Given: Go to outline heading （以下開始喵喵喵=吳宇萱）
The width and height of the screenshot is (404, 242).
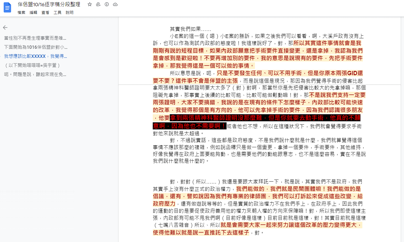Looking at the screenshot, I should pos(32,65).
